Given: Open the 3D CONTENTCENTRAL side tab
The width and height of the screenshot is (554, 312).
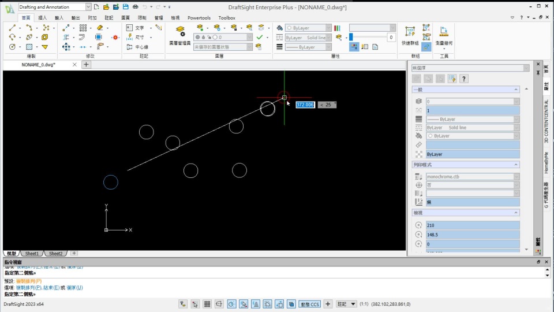Looking at the screenshot, I should [546, 121].
